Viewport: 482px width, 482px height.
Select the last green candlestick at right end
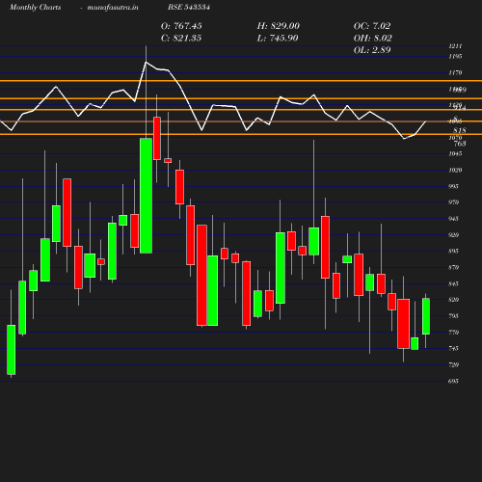[x=426, y=316]
